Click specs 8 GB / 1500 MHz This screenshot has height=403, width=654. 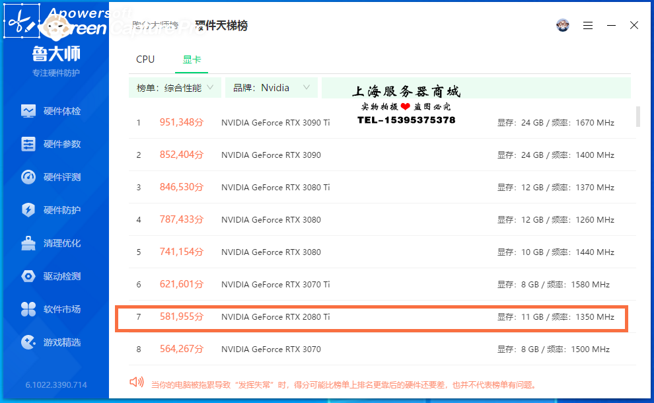pyautogui.click(x=554, y=349)
